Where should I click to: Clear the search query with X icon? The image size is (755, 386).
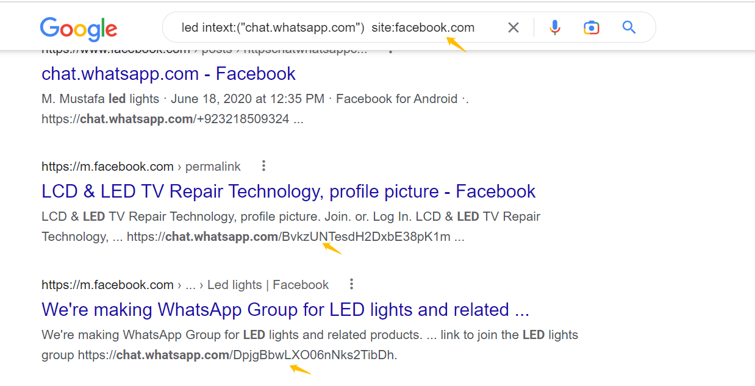pos(513,27)
